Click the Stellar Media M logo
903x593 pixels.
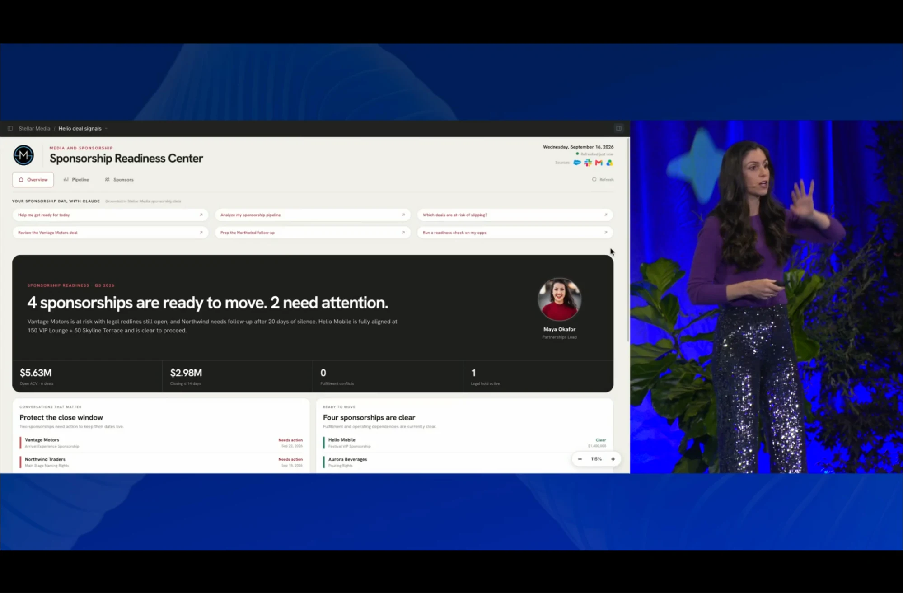[x=23, y=155]
